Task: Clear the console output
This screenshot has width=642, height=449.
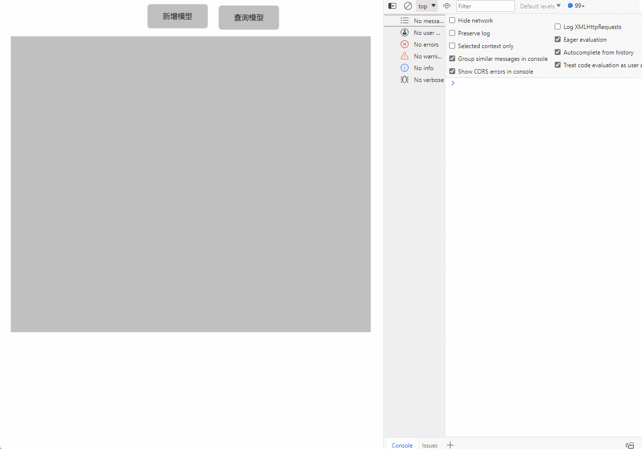Action: (408, 6)
